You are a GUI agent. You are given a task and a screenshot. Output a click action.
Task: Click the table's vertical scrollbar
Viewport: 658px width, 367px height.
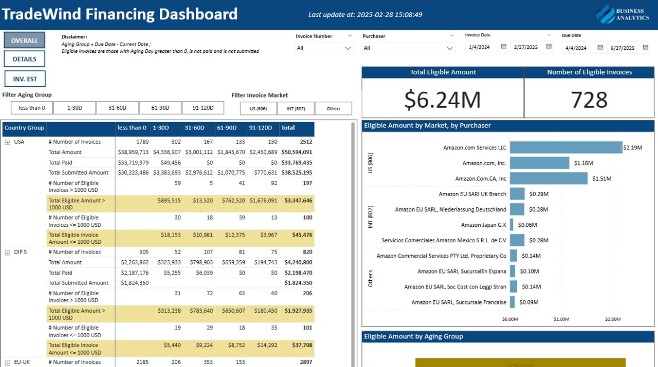(x=353, y=244)
